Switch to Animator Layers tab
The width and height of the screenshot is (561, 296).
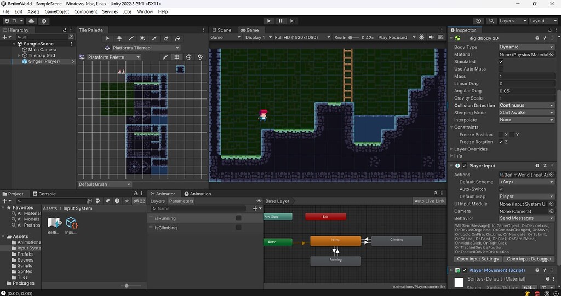[158, 201]
